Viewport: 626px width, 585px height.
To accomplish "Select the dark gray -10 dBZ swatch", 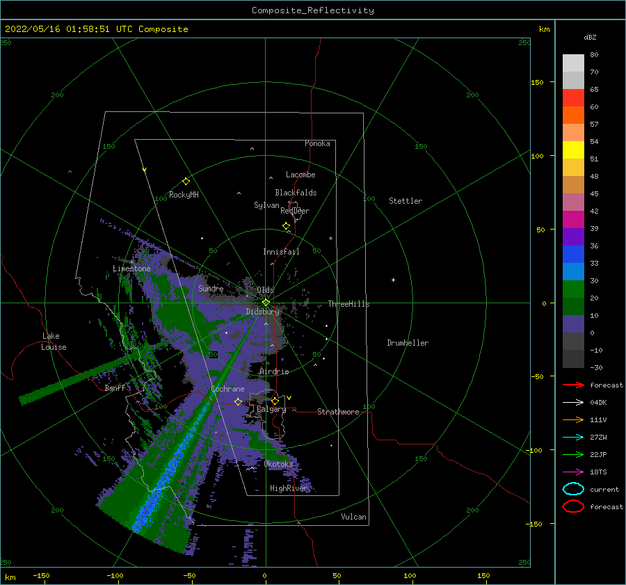I will [573, 358].
